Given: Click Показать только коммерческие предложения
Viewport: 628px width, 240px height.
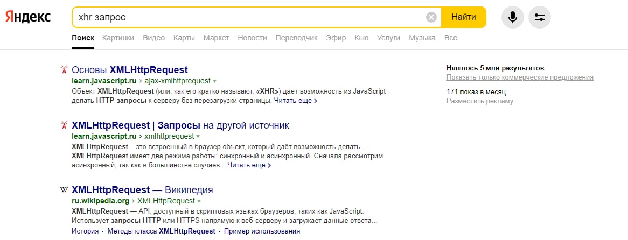Looking at the screenshot, I should [520, 77].
